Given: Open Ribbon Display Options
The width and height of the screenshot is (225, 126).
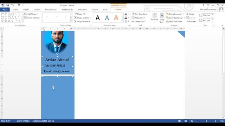Looking at the screenshot, I should [x=208, y=5].
